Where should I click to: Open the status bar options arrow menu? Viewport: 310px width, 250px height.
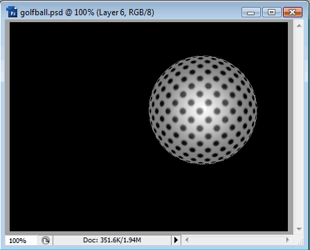176,240
